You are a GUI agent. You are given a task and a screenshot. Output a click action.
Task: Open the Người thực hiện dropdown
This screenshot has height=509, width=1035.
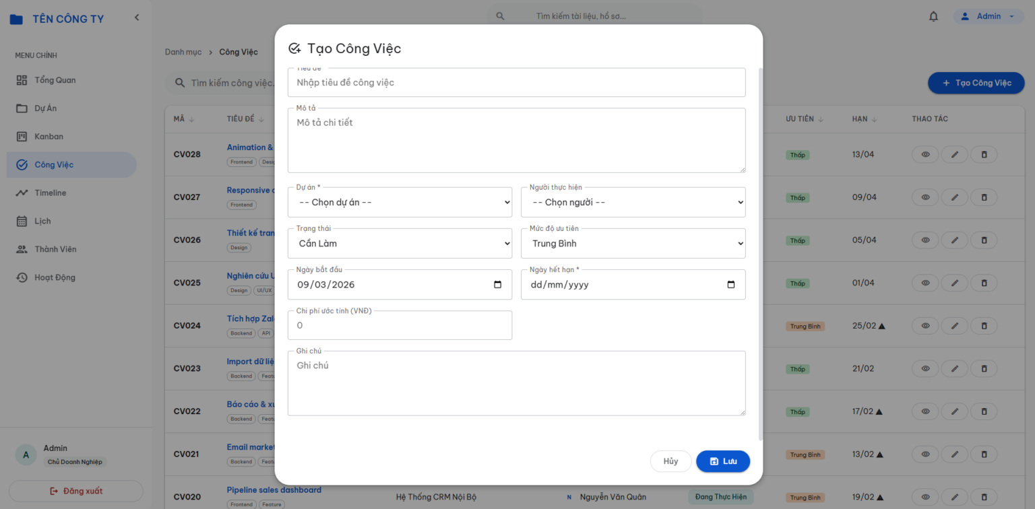coord(633,202)
